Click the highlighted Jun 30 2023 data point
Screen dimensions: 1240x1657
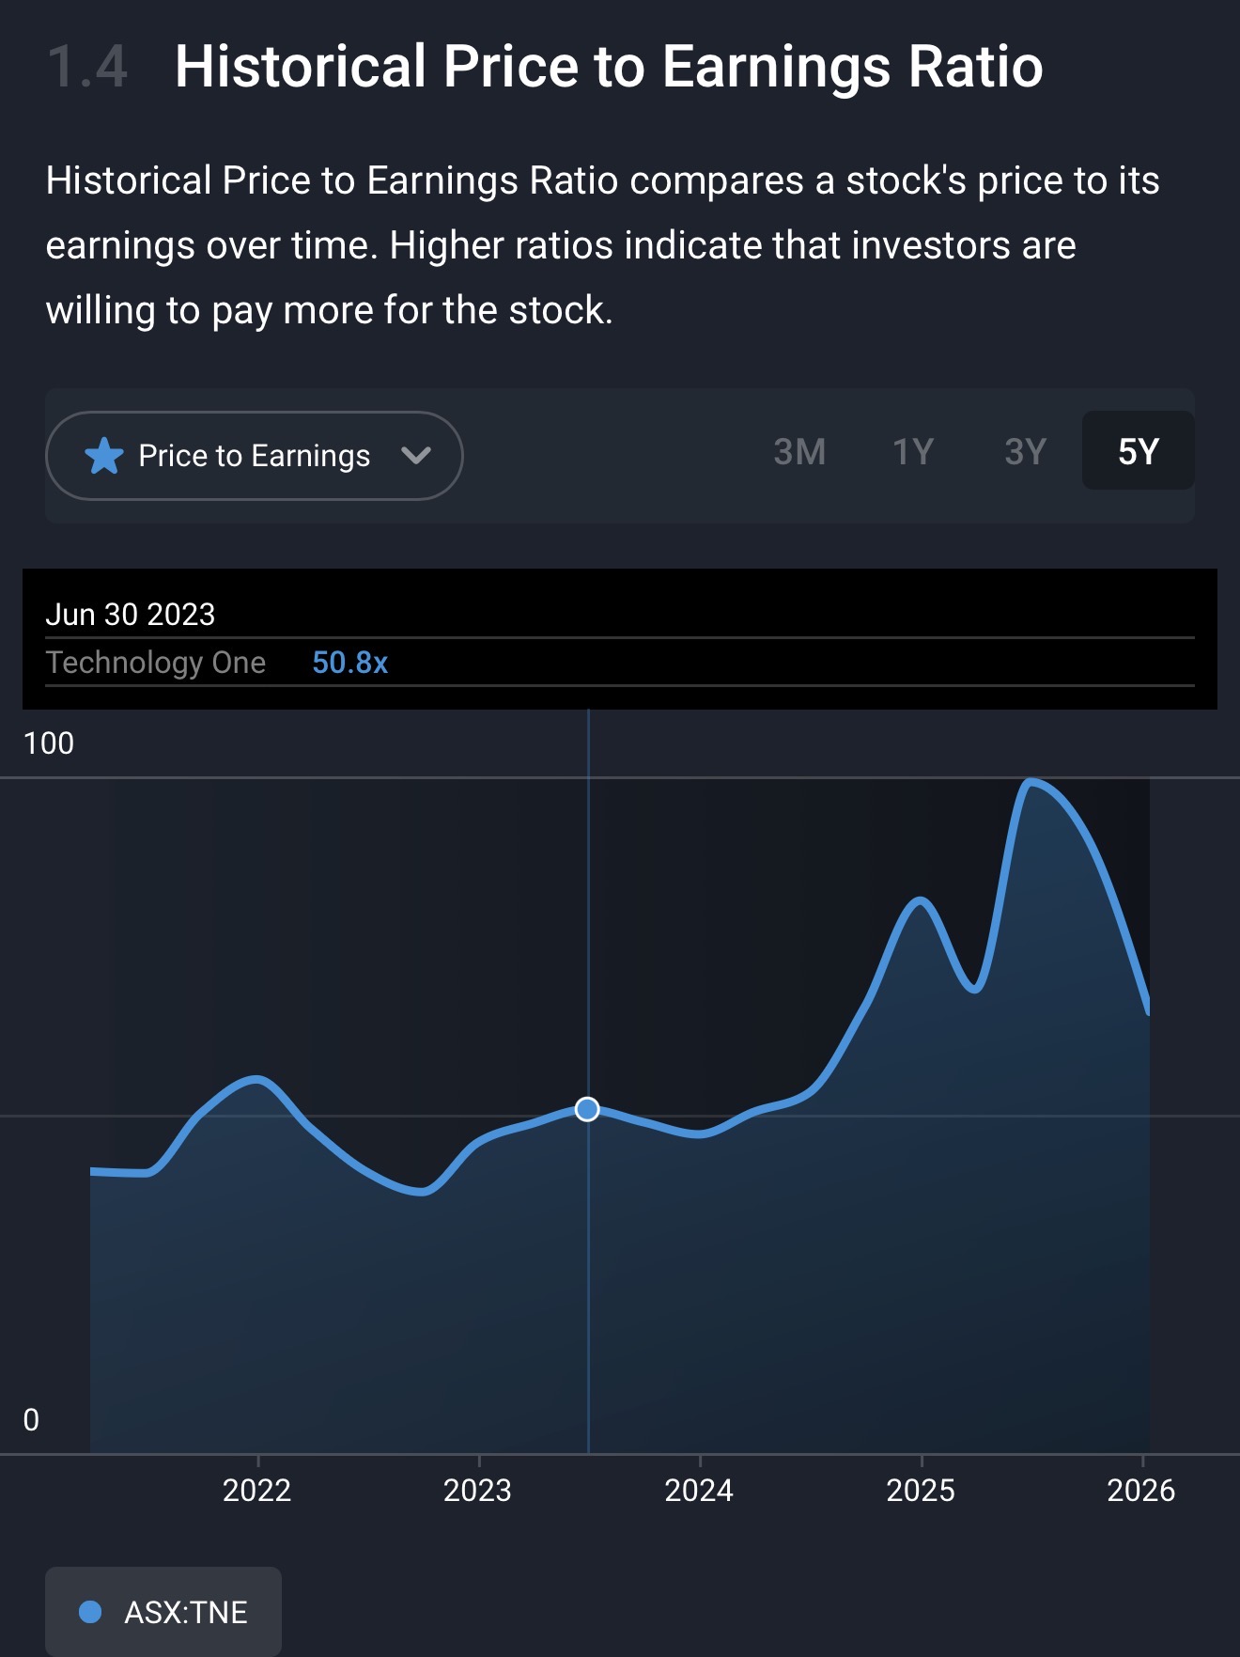[x=587, y=1110]
